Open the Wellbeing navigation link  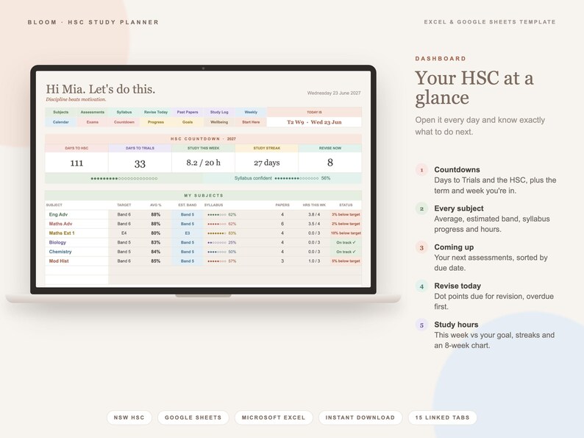219,122
